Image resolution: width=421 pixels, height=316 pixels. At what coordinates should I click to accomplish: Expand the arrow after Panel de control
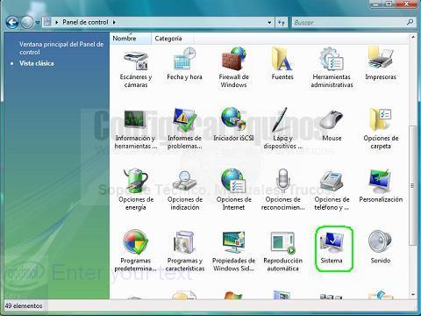point(114,22)
